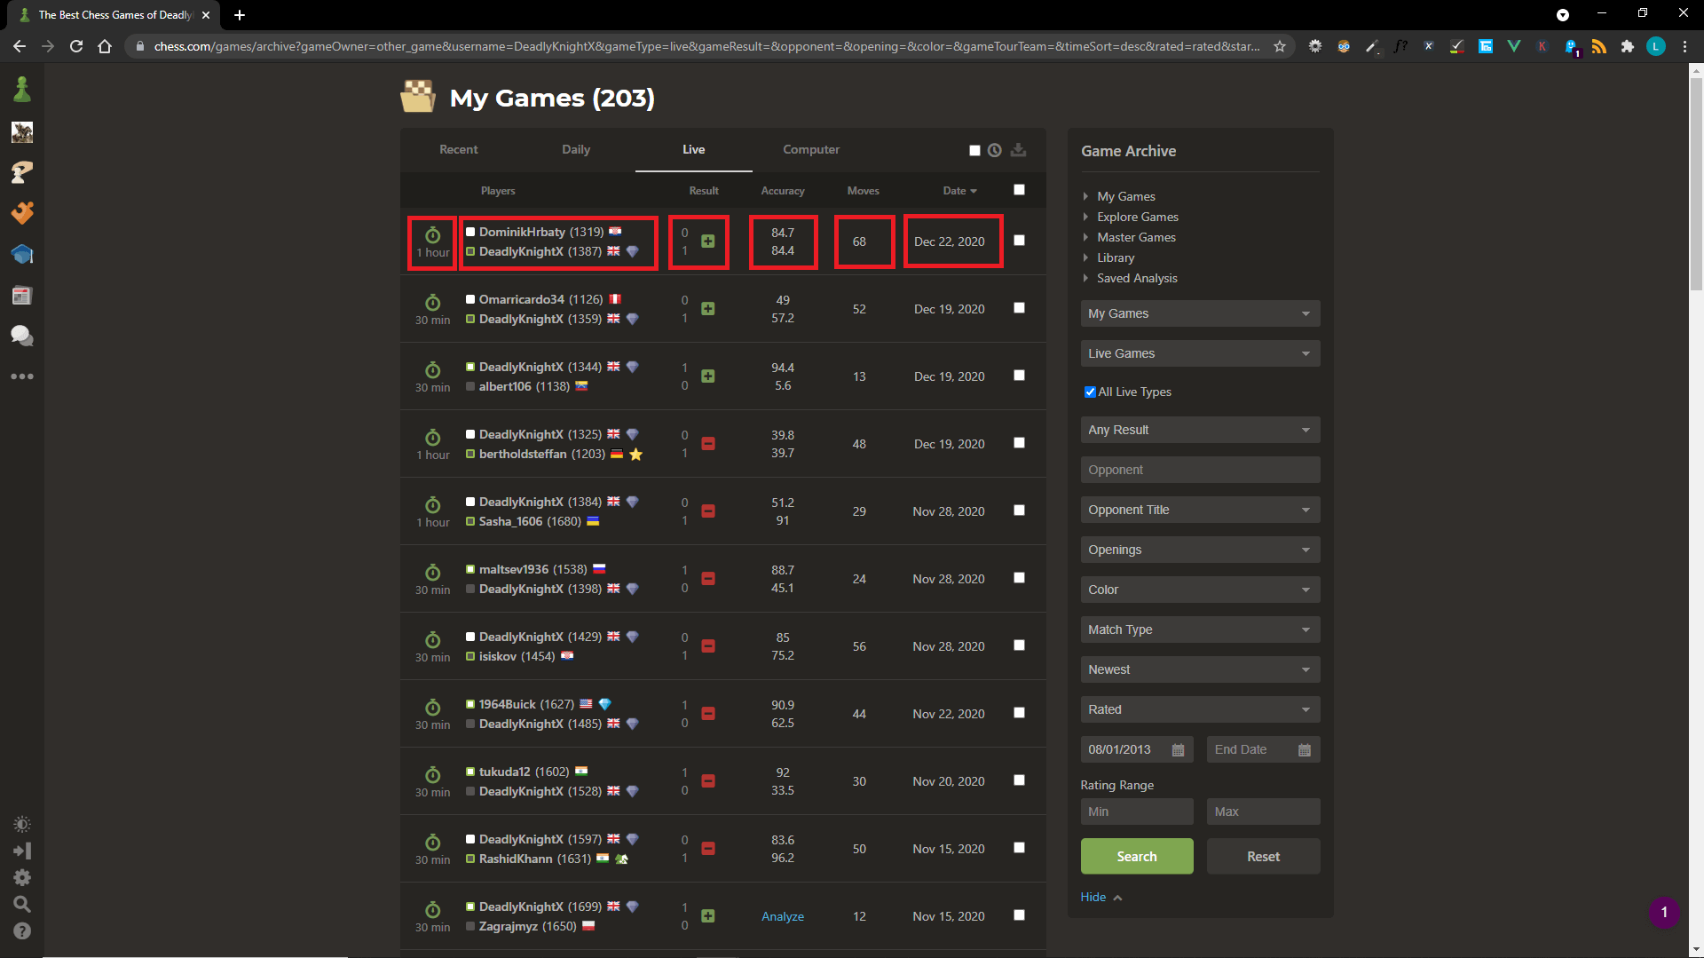Click the RSS feed extension icon
Screen dimensions: 1704x958
[1598, 46]
